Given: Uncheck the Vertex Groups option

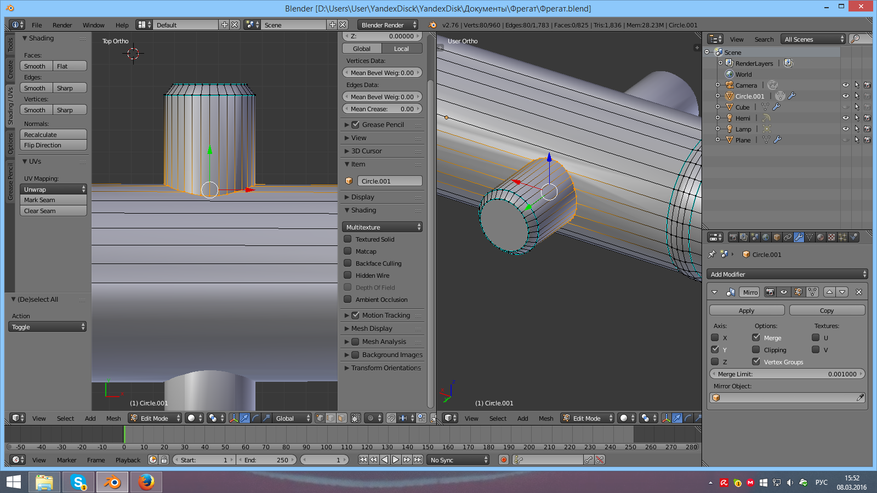Looking at the screenshot, I should click(756, 362).
